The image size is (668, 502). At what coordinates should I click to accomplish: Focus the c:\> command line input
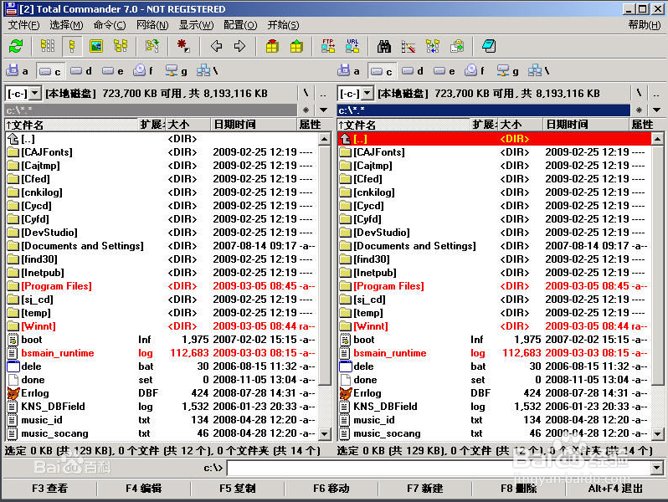click(x=439, y=469)
